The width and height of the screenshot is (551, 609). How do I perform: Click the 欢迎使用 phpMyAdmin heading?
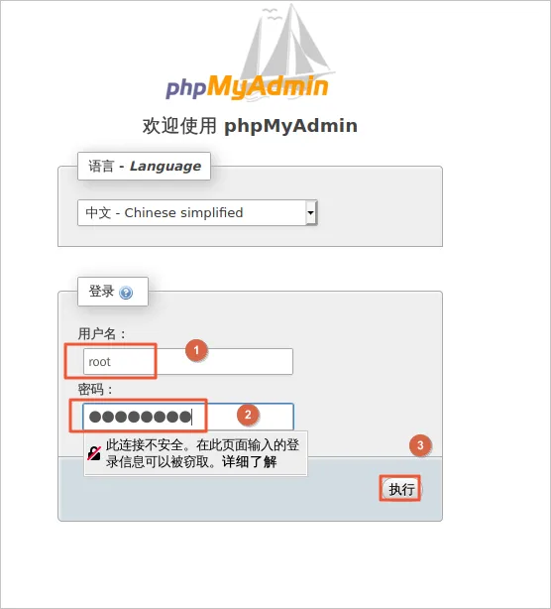click(250, 126)
